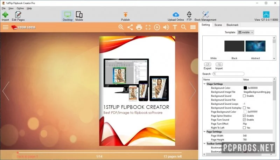The image size is (280, 160).
Task: Click the share icon in flipbook toolbar
Action: click(130, 27)
